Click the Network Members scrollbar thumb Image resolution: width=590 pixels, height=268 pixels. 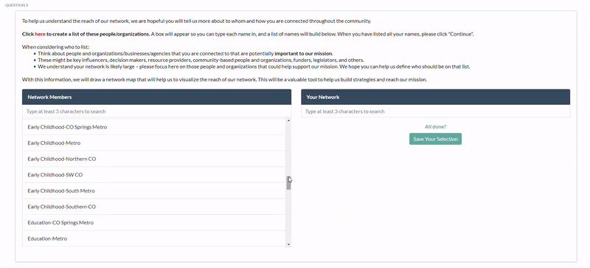coord(288,183)
